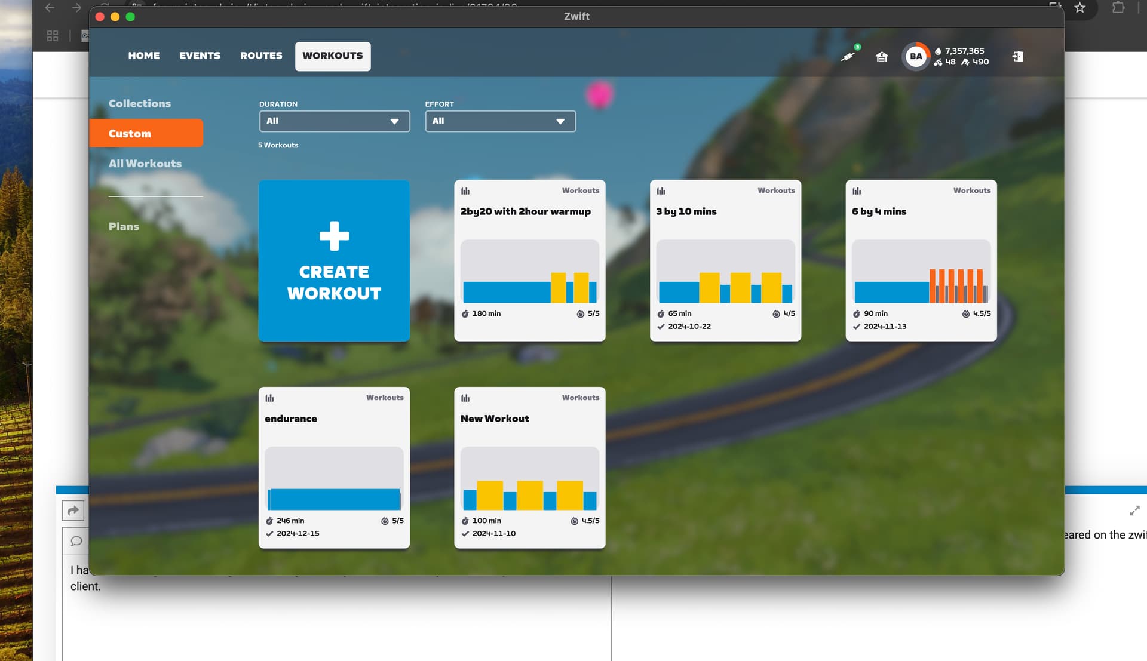Click completed checkmark beside 2024-12-15
The image size is (1147, 661).
pos(269,534)
